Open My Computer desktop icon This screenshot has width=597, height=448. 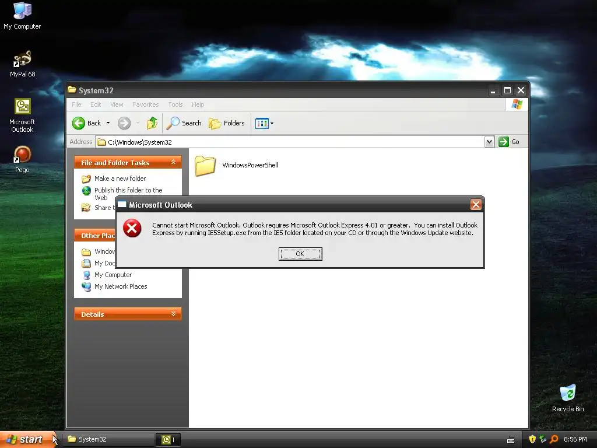[23, 15]
